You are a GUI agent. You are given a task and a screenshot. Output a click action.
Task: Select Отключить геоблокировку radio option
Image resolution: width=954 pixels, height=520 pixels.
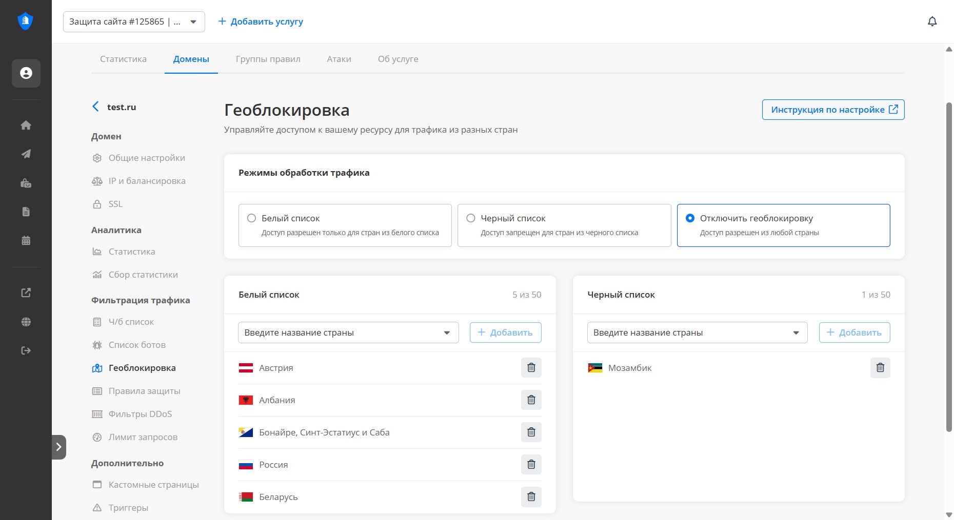point(690,218)
